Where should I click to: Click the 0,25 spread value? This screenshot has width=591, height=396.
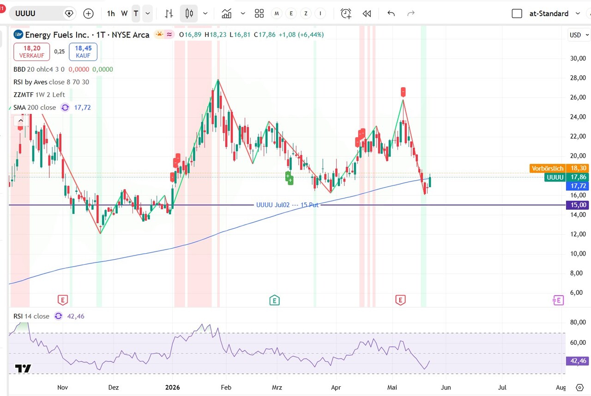pos(59,52)
